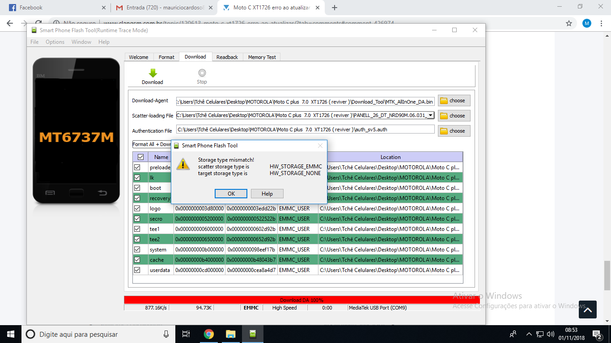Screen dimensions: 611x343
Task: Uncheck the logo partition checkbox
Action: [x=137, y=209]
